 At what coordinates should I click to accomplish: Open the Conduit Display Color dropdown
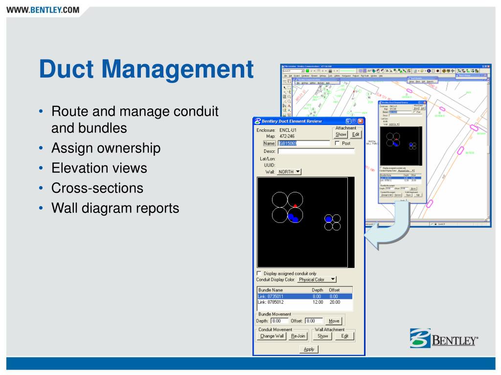tap(317, 280)
